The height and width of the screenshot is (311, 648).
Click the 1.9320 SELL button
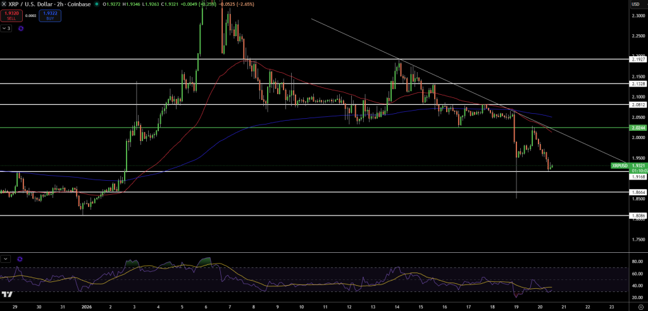click(11, 16)
